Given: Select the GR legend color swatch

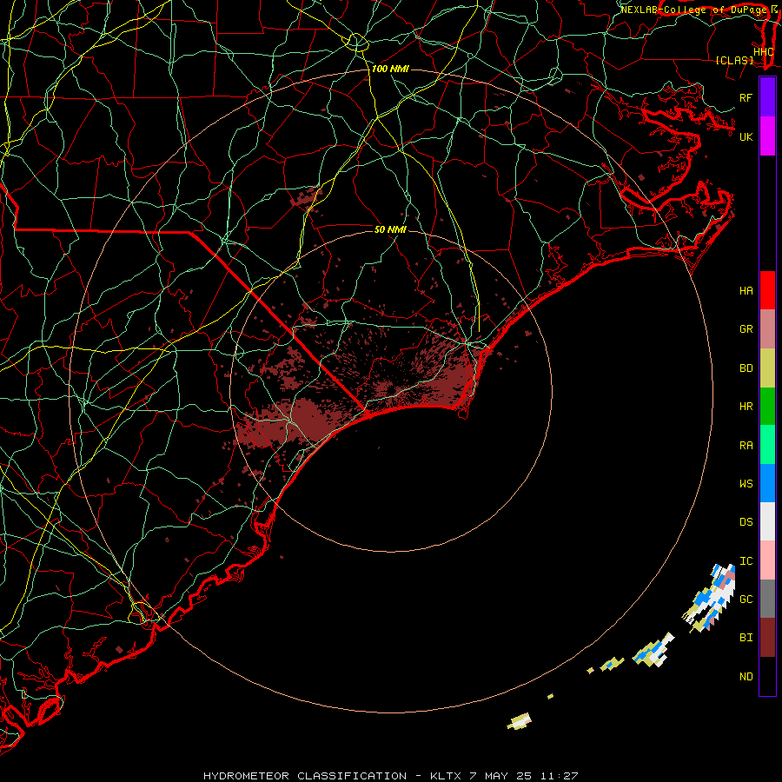Looking at the screenshot, I should [767, 329].
